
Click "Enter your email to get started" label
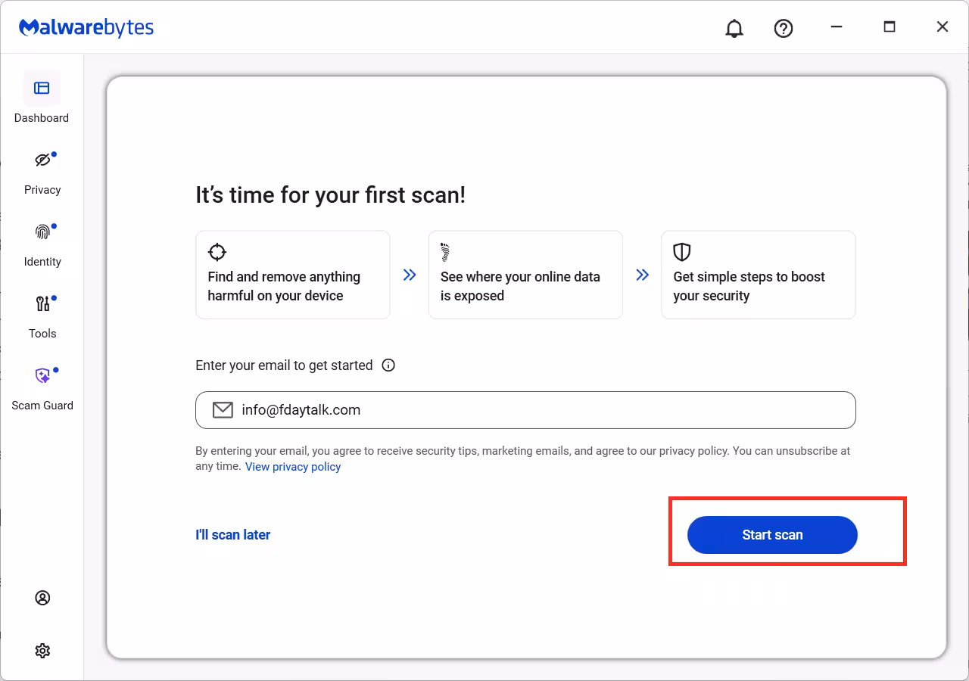[284, 365]
